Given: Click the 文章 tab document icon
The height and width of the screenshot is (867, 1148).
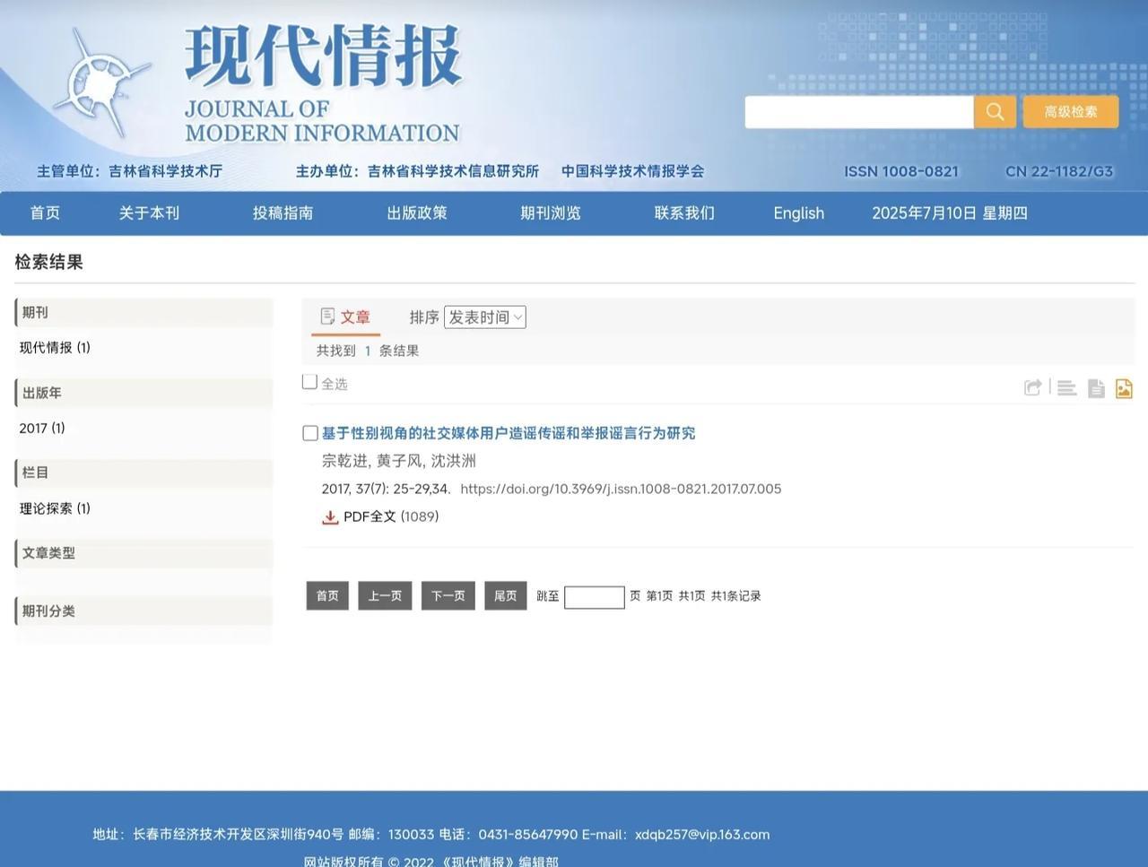Looking at the screenshot, I should (328, 316).
